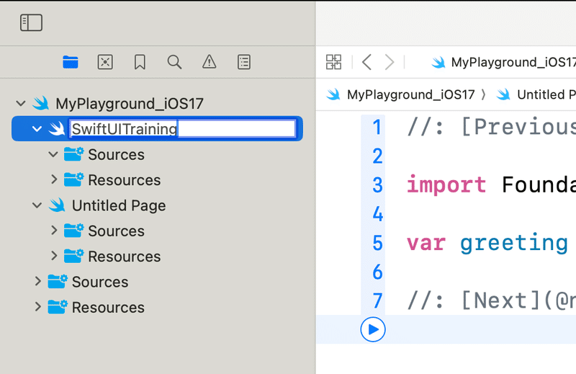Open the Report navigator list tab
576x374 pixels.
pyautogui.click(x=244, y=62)
